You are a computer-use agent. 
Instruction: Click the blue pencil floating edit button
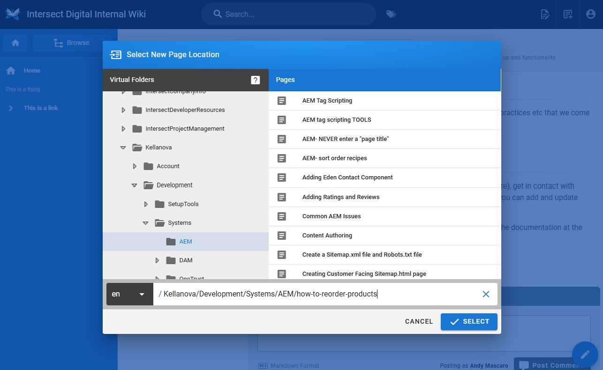point(585,355)
